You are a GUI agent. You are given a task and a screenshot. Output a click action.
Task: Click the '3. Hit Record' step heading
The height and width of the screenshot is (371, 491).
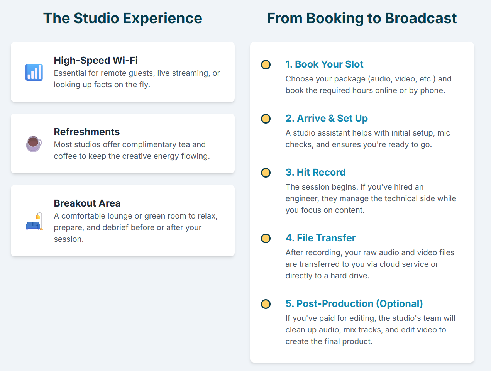[x=315, y=172]
